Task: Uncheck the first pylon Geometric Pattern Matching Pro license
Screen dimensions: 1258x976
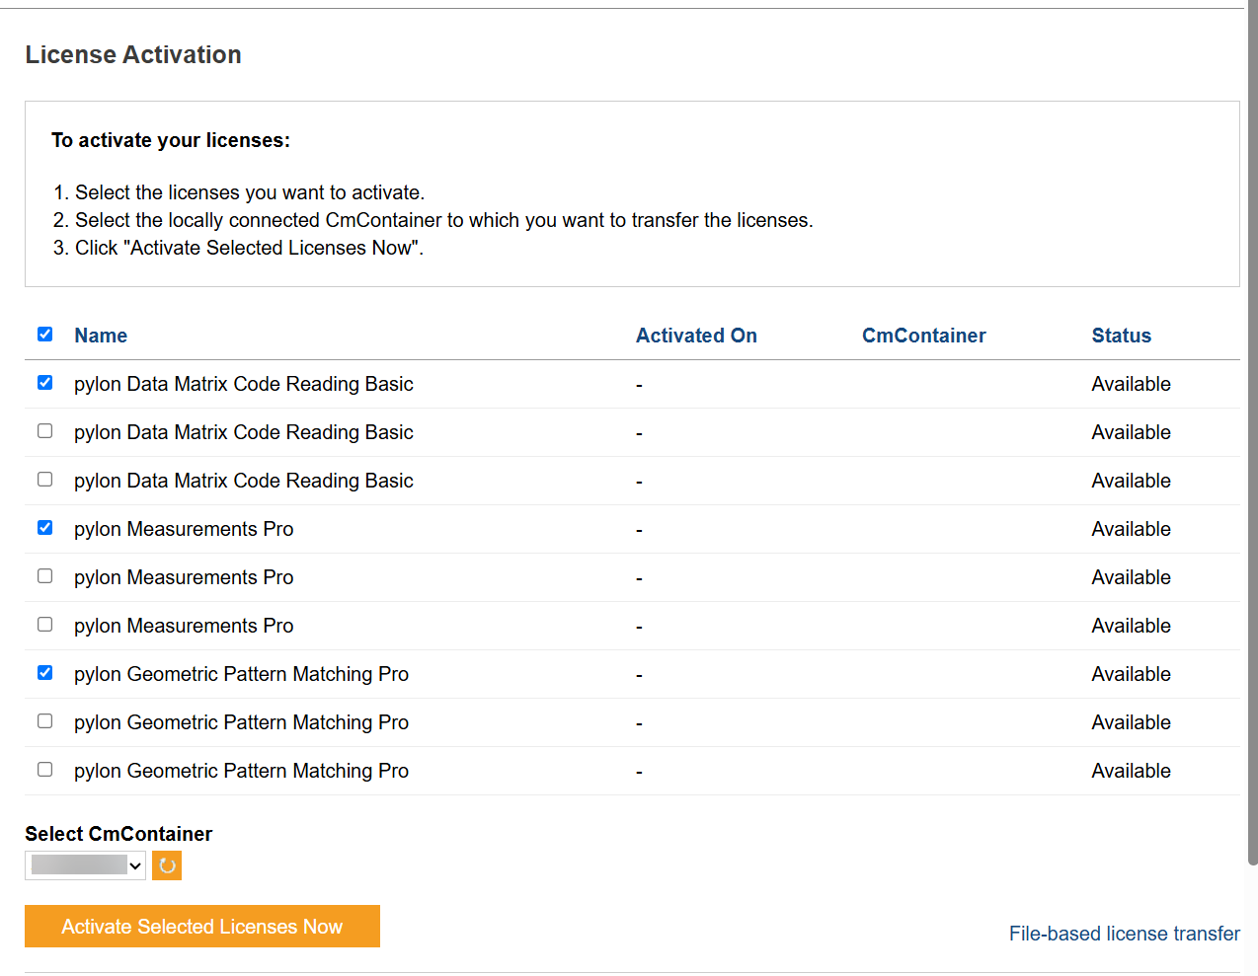Action: (x=44, y=672)
